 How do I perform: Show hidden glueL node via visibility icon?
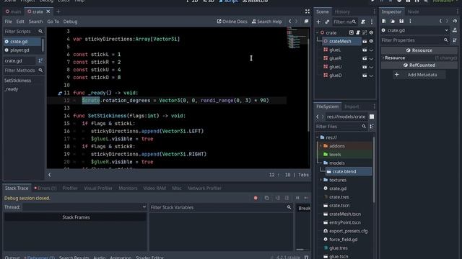[371, 50]
